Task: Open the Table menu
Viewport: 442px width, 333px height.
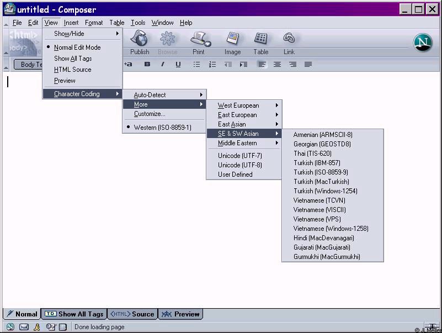Action: pos(116,23)
